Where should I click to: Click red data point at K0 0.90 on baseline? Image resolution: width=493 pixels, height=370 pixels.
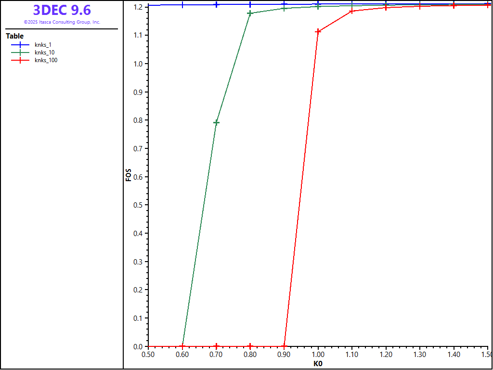pos(284,346)
